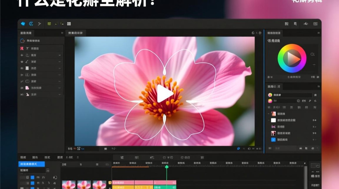
Task: Toggle switch on the blue square layer
Action: (x=315, y=140)
